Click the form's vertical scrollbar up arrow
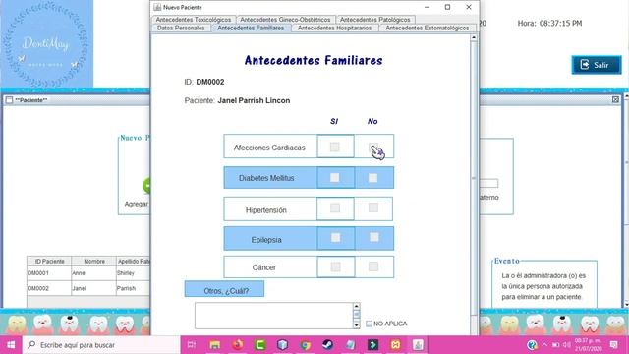The image size is (629, 354). tap(474, 37)
